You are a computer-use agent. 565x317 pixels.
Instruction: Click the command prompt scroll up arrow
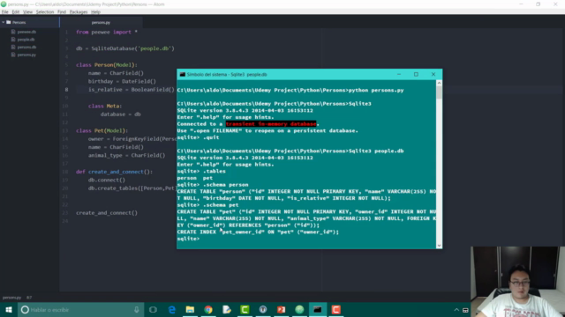click(439, 83)
